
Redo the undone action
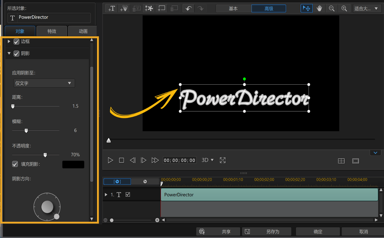[x=201, y=9]
